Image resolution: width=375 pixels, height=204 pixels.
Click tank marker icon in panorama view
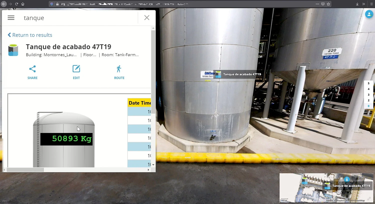[x=218, y=74]
